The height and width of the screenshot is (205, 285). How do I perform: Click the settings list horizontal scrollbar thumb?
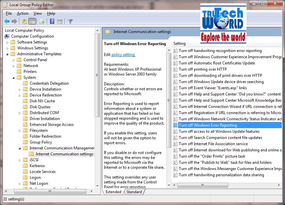(203, 185)
